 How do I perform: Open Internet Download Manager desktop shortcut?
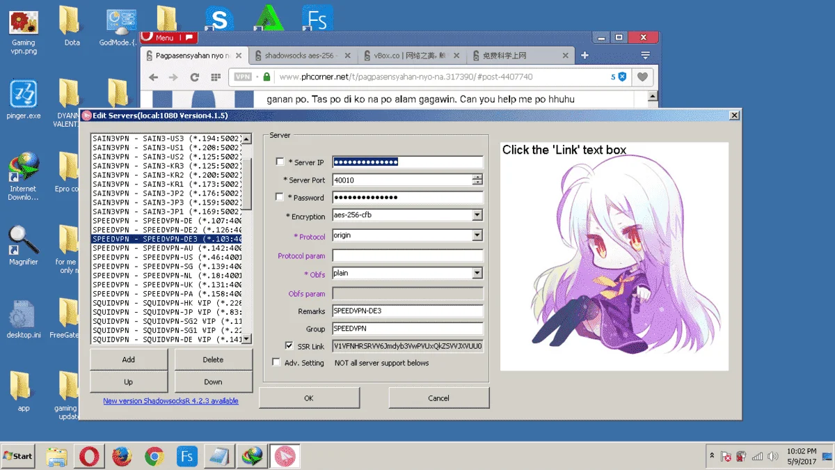[x=24, y=175]
